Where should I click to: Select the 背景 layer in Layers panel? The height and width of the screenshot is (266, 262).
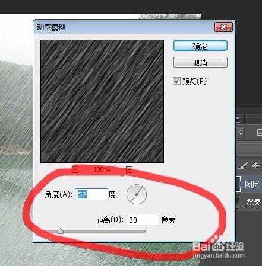249,202
